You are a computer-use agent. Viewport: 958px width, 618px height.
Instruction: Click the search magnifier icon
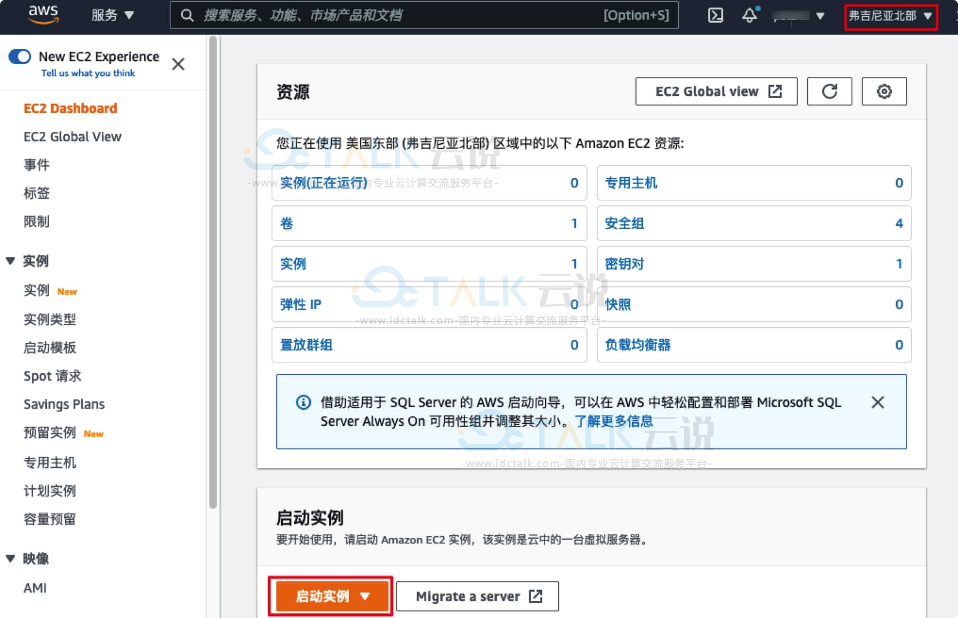pos(187,16)
